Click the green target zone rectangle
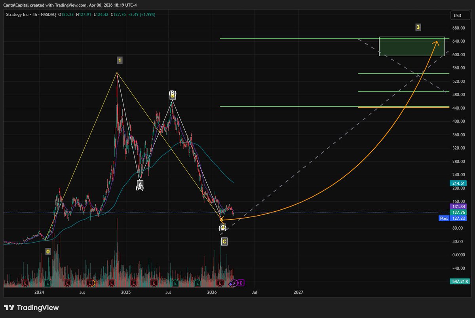The width and height of the screenshot is (475, 318). pos(412,46)
